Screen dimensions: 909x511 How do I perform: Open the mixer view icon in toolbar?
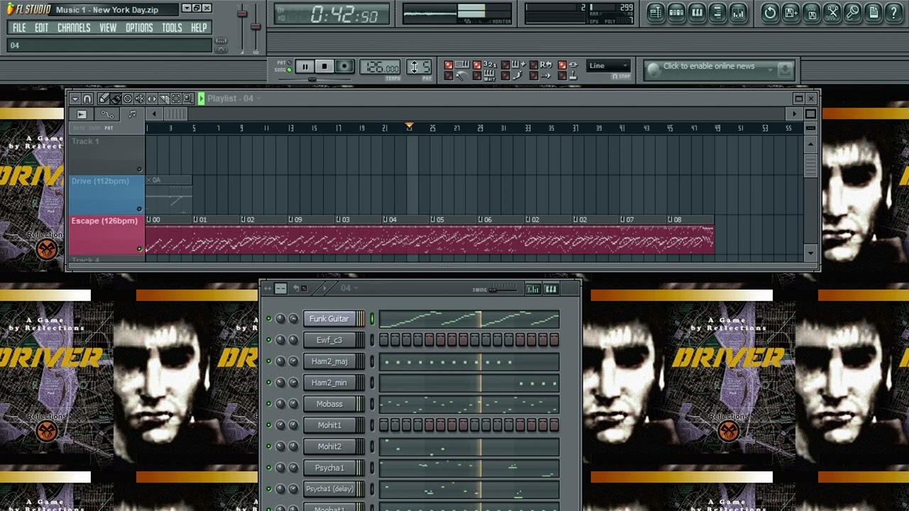pyautogui.click(x=738, y=12)
